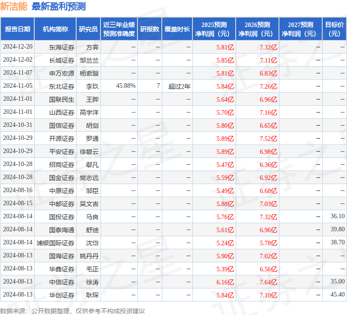Click analyst name 徐碧云
Image resolution: width=347 pixels, height=315 pixels.
[89, 152]
